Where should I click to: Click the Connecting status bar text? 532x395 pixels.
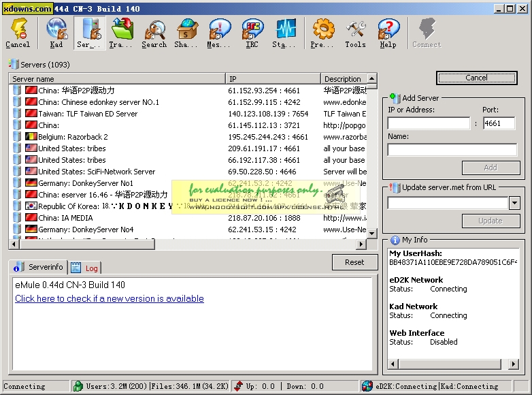click(24, 386)
